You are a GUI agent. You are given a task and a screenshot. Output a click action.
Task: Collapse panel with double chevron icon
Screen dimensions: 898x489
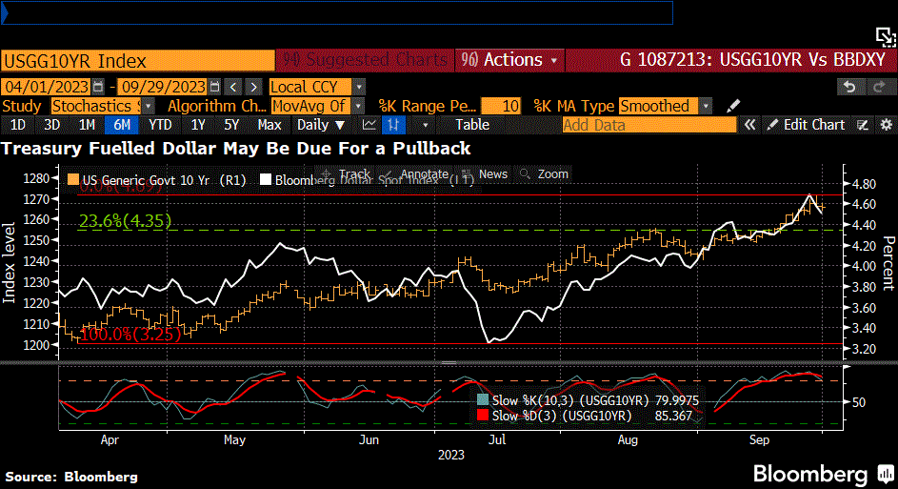coord(749,125)
